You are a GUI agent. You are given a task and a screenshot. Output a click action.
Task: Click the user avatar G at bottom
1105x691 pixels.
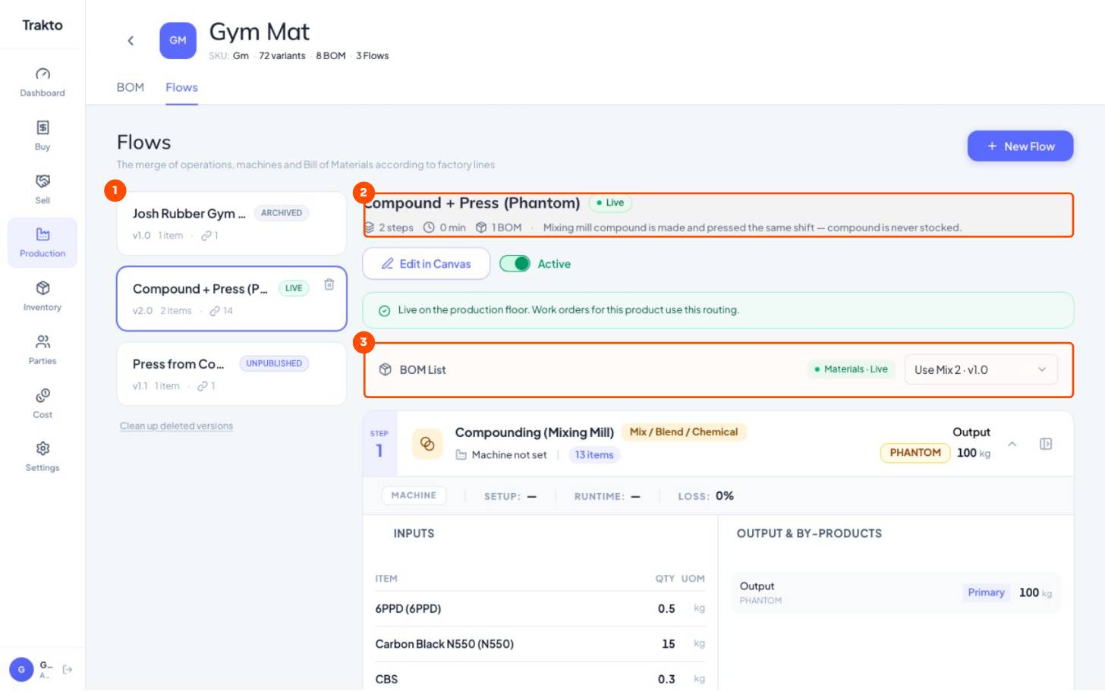tap(21, 670)
